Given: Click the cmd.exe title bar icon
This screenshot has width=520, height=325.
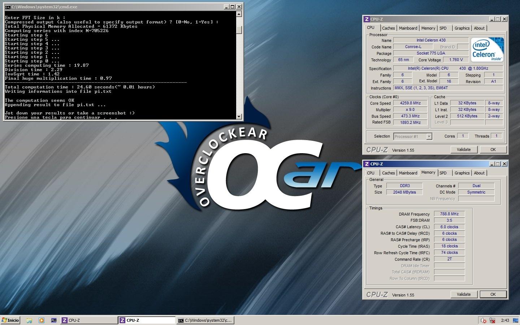Looking at the screenshot, I should pyautogui.click(x=8, y=7).
